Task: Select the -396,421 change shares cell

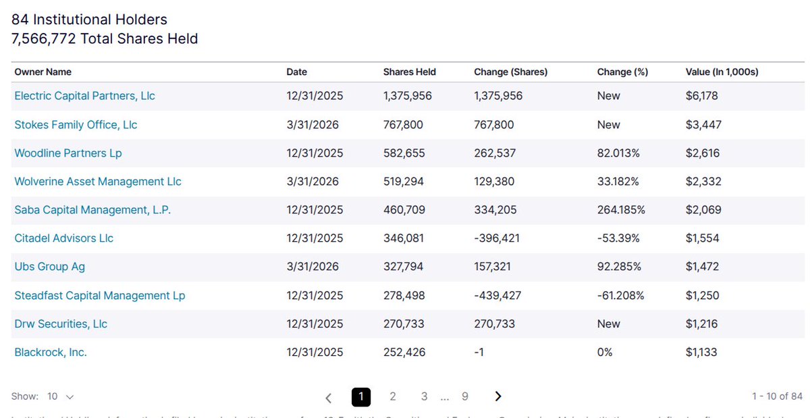Action: coord(498,238)
